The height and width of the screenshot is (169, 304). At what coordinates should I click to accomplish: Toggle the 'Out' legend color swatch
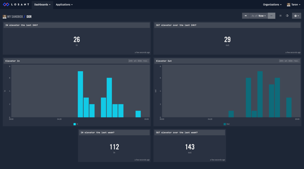click(225, 124)
